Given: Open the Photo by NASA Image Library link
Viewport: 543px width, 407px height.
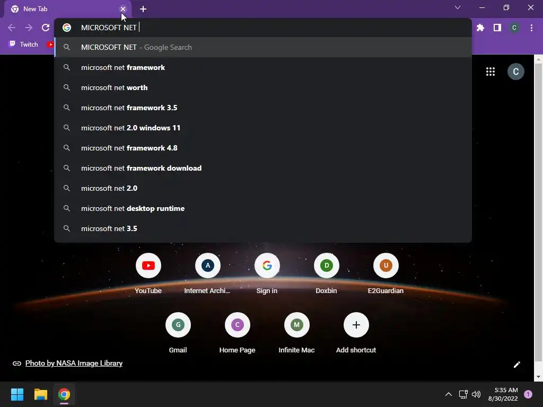Looking at the screenshot, I should tap(74, 363).
